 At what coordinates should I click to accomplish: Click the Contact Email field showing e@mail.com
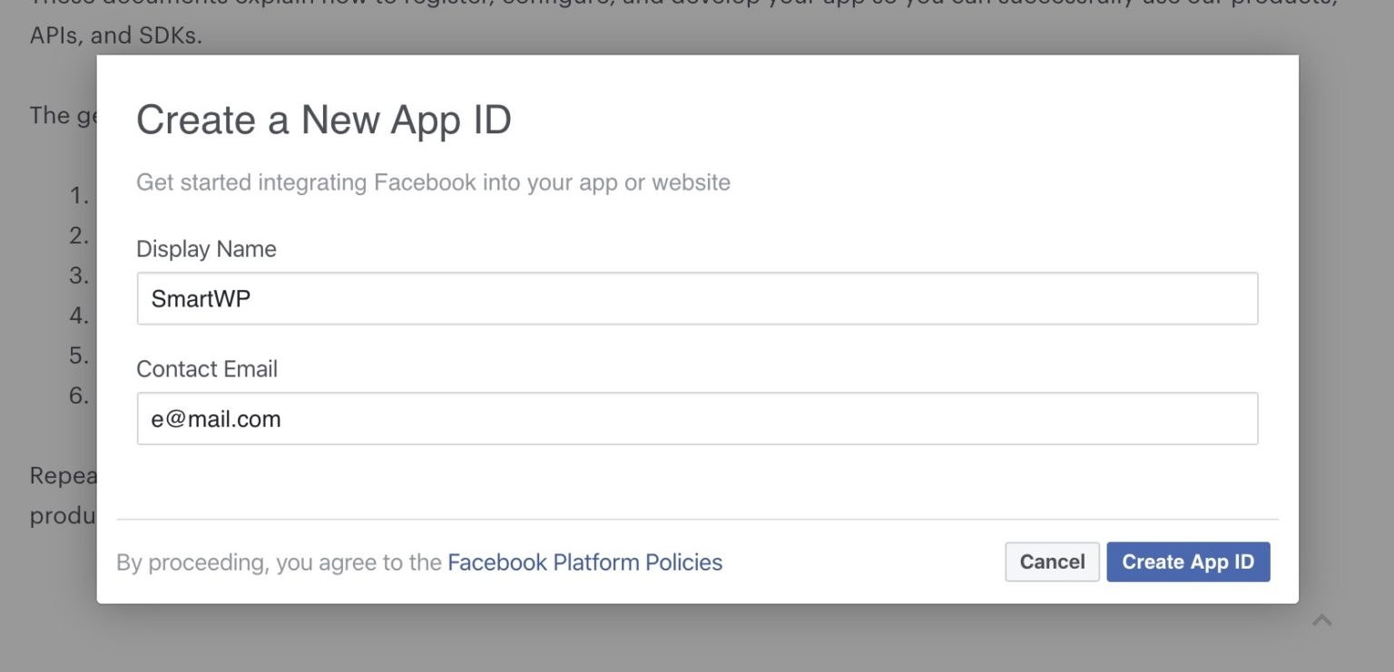(x=697, y=418)
